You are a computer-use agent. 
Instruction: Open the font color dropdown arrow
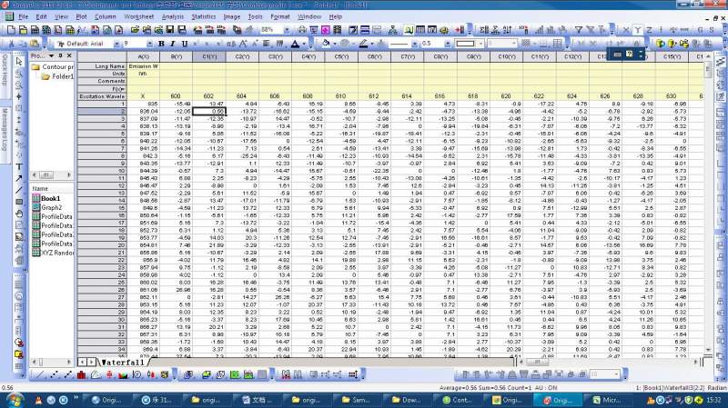coord(304,44)
